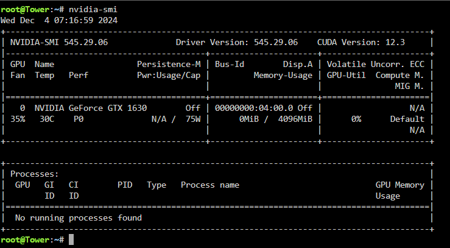Click the 35% fan speed value
The height and width of the screenshot is (248, 450).
click(x=18, y=119)
